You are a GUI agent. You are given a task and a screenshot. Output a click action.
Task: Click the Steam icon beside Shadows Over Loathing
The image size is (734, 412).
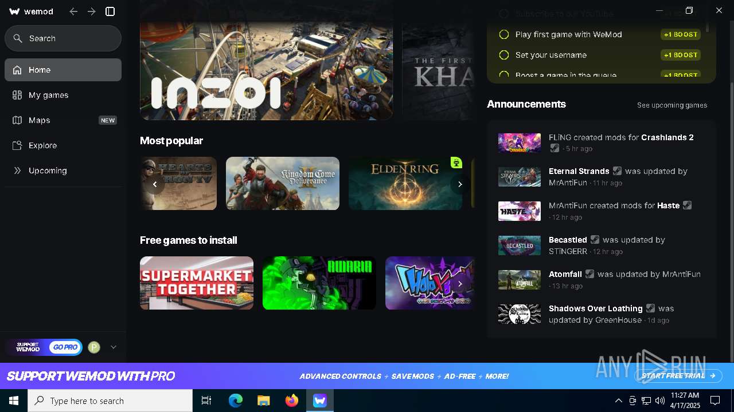click(650, 308)
